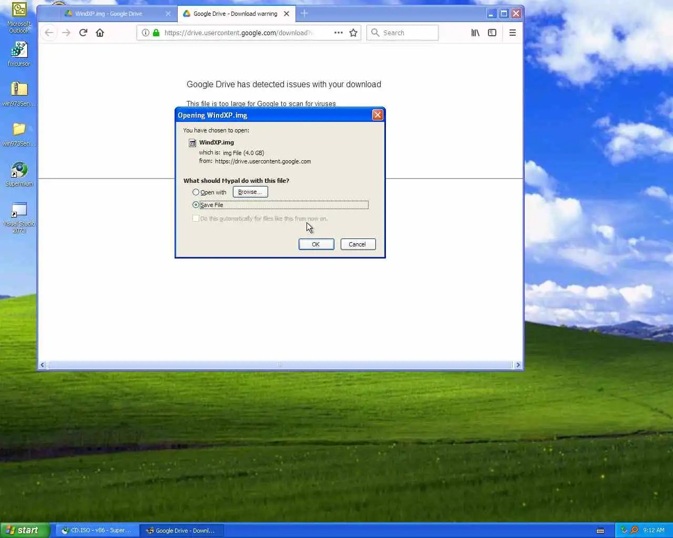Click the WindXP.img file icon in dialog
This screenshot has height=538, width=673.
pos(192,142)
